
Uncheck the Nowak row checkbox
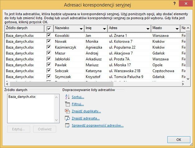coord(49,41)
